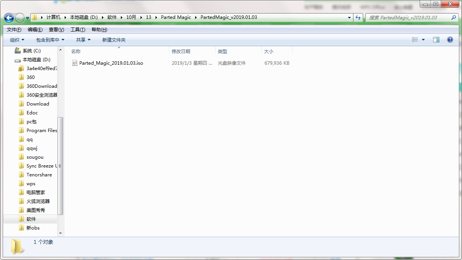Click the refresh icon beside address bar

coord(358,17)
